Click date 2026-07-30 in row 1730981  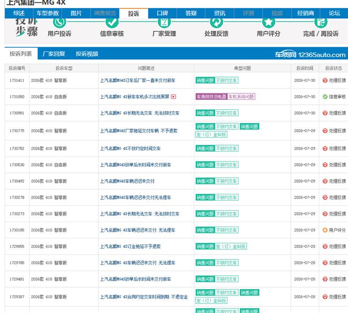pyautogui.click(x=305, y=113)
